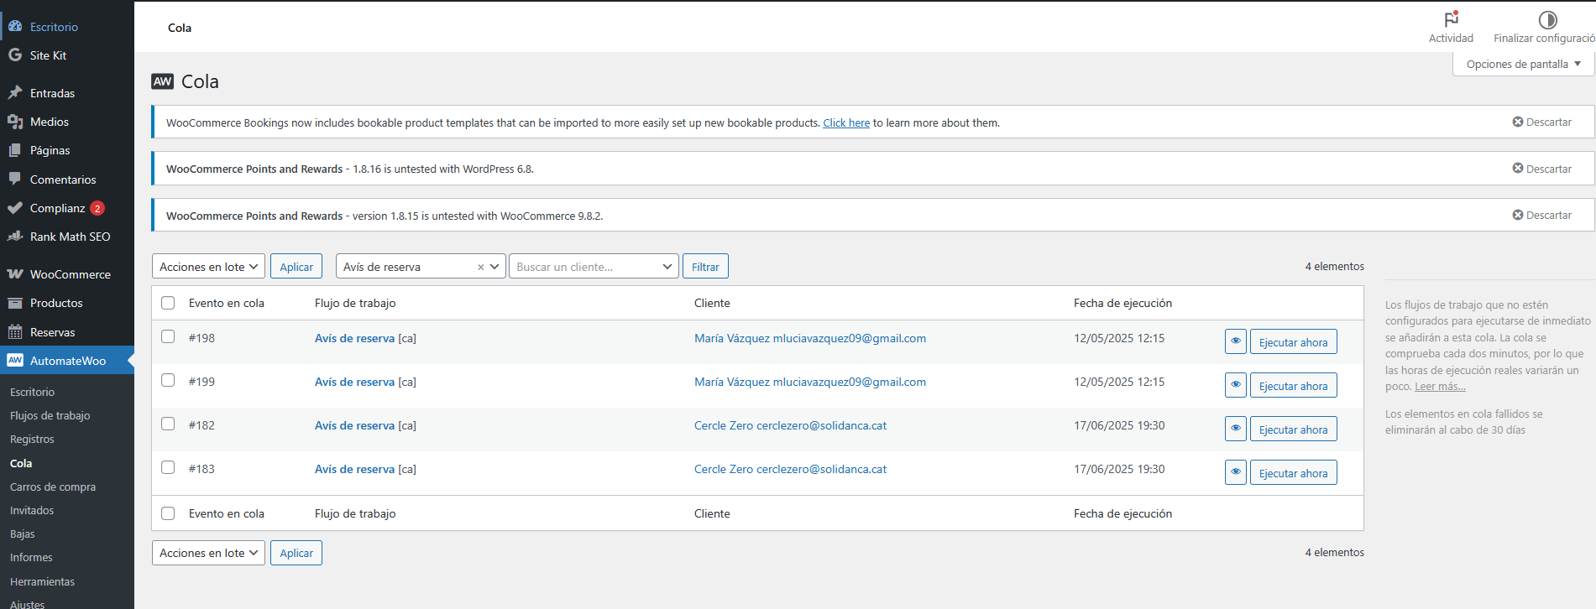Tick the checkbox for event #183
The height and width of the screenshot is (609, 1596).
(168, 467)
